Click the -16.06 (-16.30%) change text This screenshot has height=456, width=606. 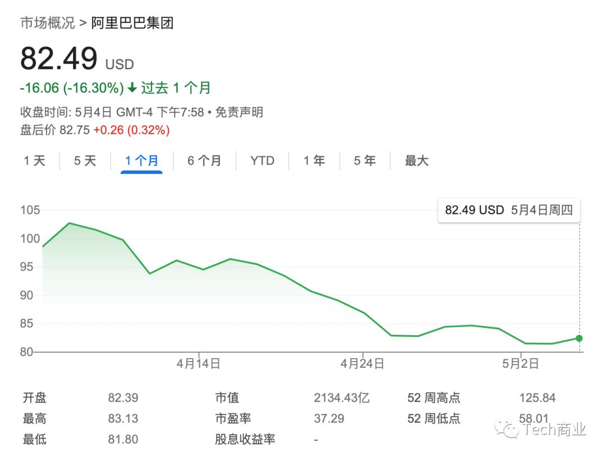[72, 88]
